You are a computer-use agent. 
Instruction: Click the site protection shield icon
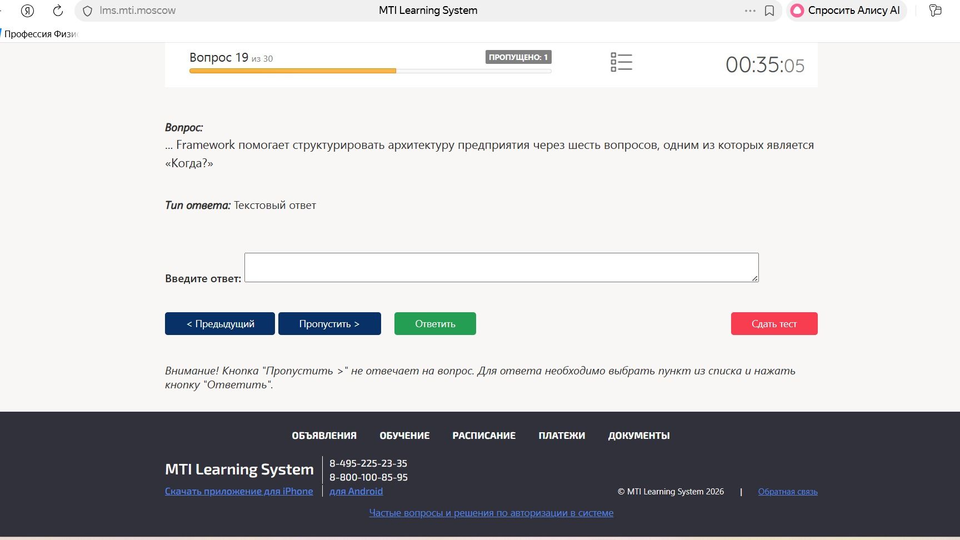[87, 11]
